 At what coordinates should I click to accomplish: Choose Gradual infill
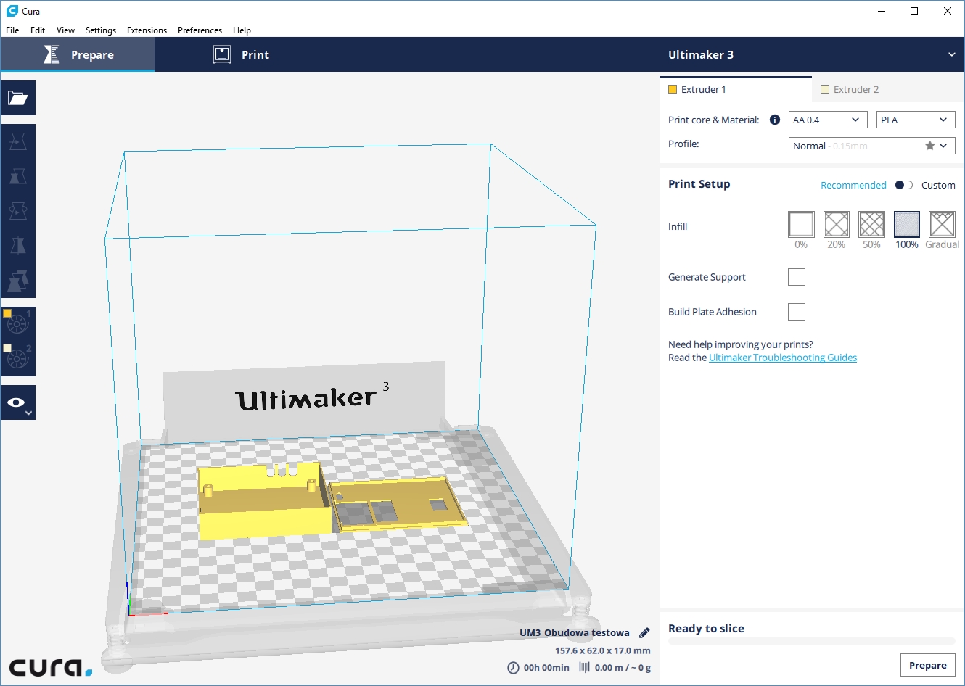(942, 225)
